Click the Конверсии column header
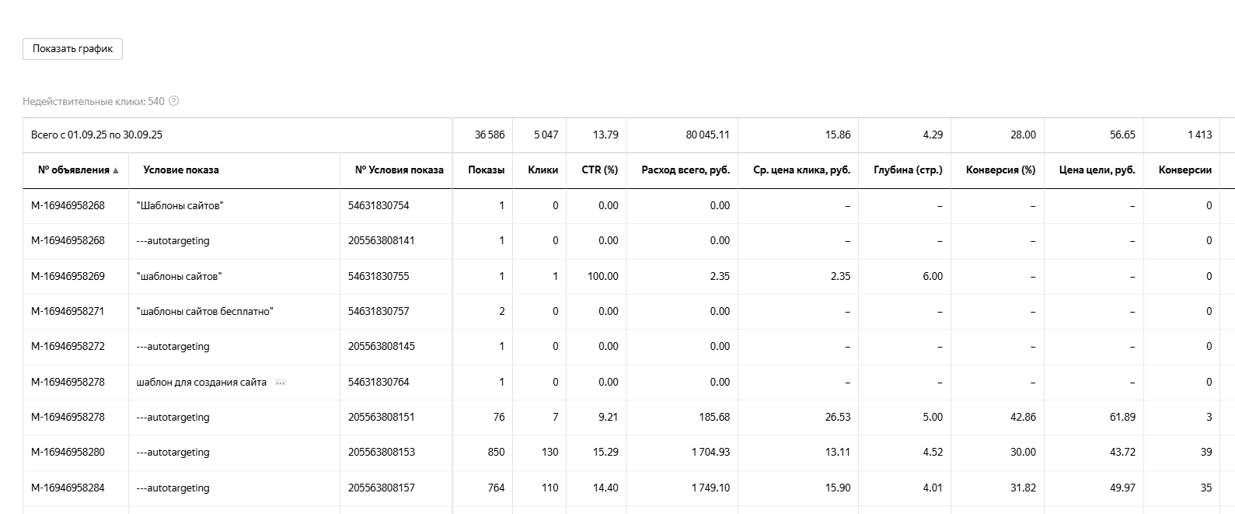The height and width of the screenshot is (514, 1235). (x=1184, y=170)
